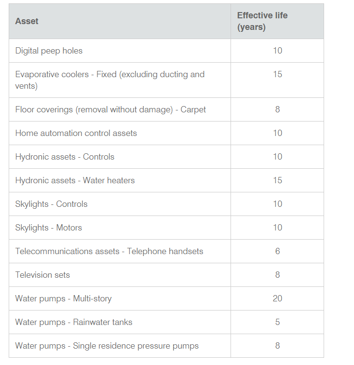
Task: Click the value 20 for Multi-story pumps
Action: point(277,298)
